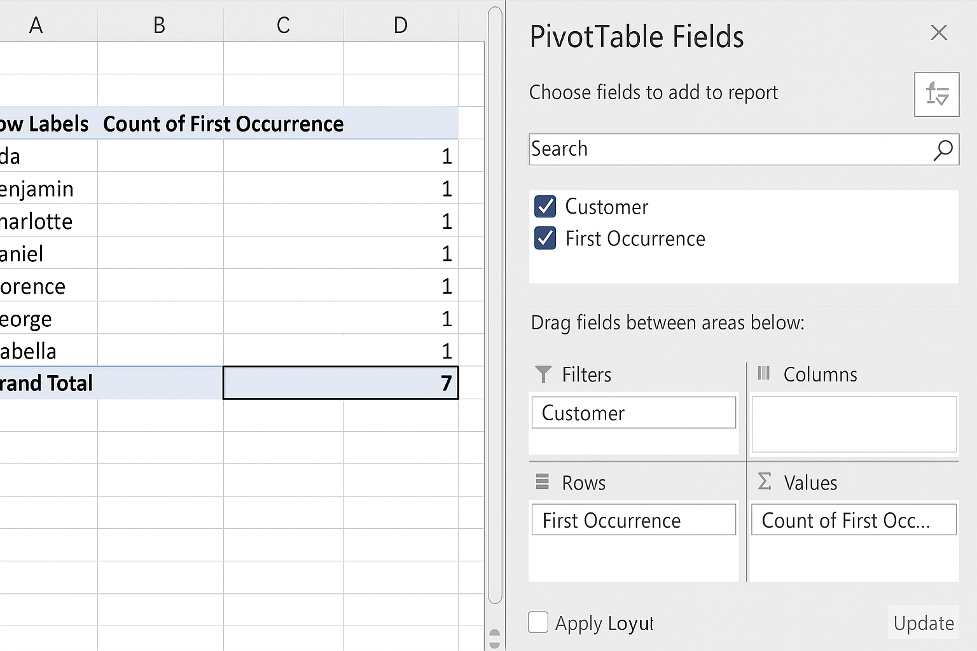977x651 pixels.
Task: Select the Customer field in Filters area
Action: (634, 413)
